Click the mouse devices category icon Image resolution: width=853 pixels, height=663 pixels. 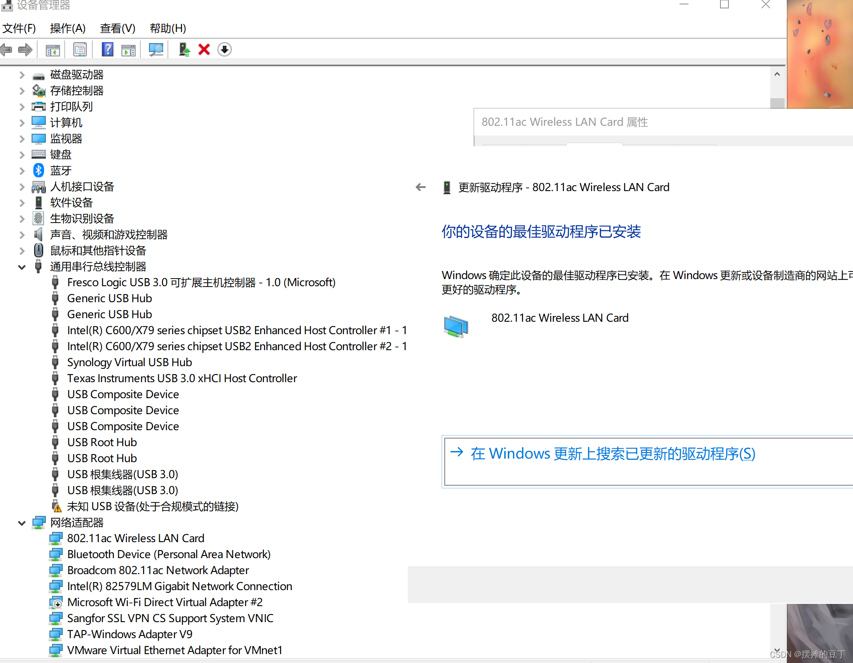click(39, 250)
